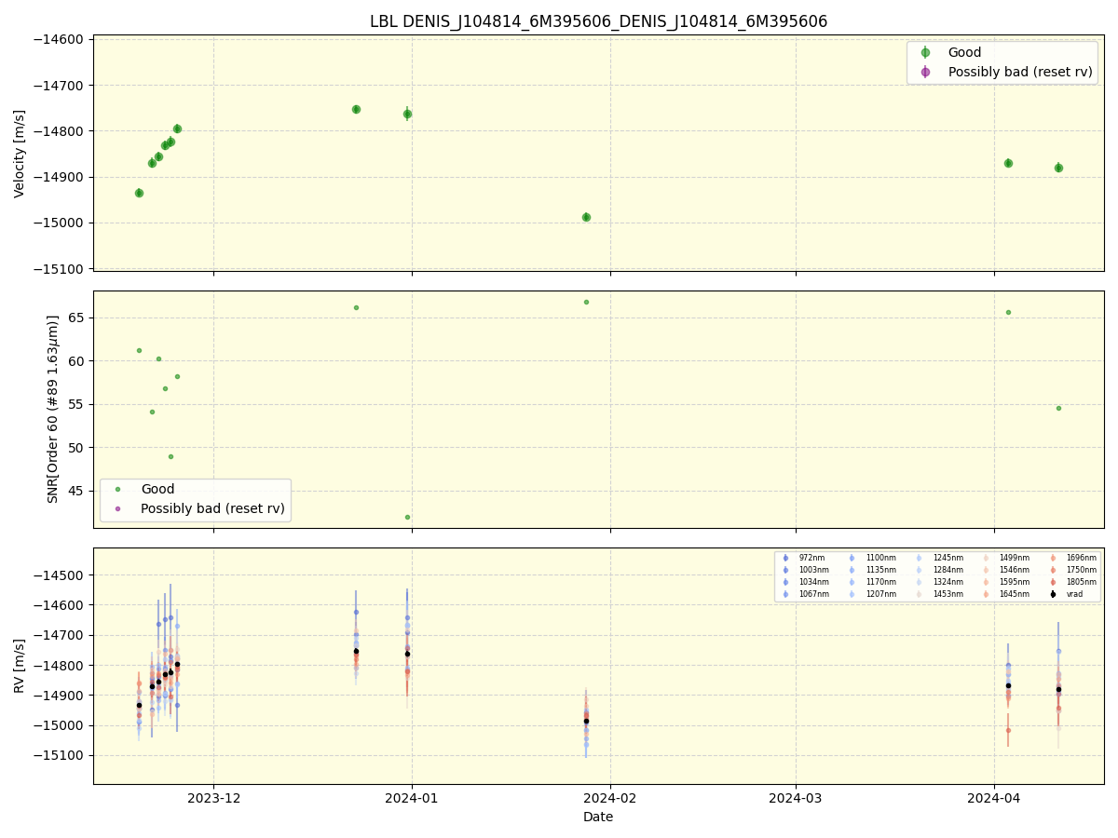Click the 2024-03 x-axis tick label

(796, 798)
